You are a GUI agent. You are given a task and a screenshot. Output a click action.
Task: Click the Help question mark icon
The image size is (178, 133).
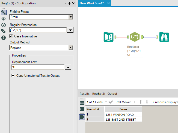(x=4, y=38)
